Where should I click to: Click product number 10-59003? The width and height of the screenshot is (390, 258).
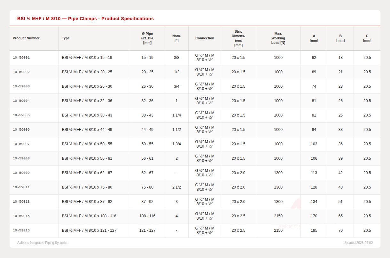pyautogui.click(x=21, y=86)
